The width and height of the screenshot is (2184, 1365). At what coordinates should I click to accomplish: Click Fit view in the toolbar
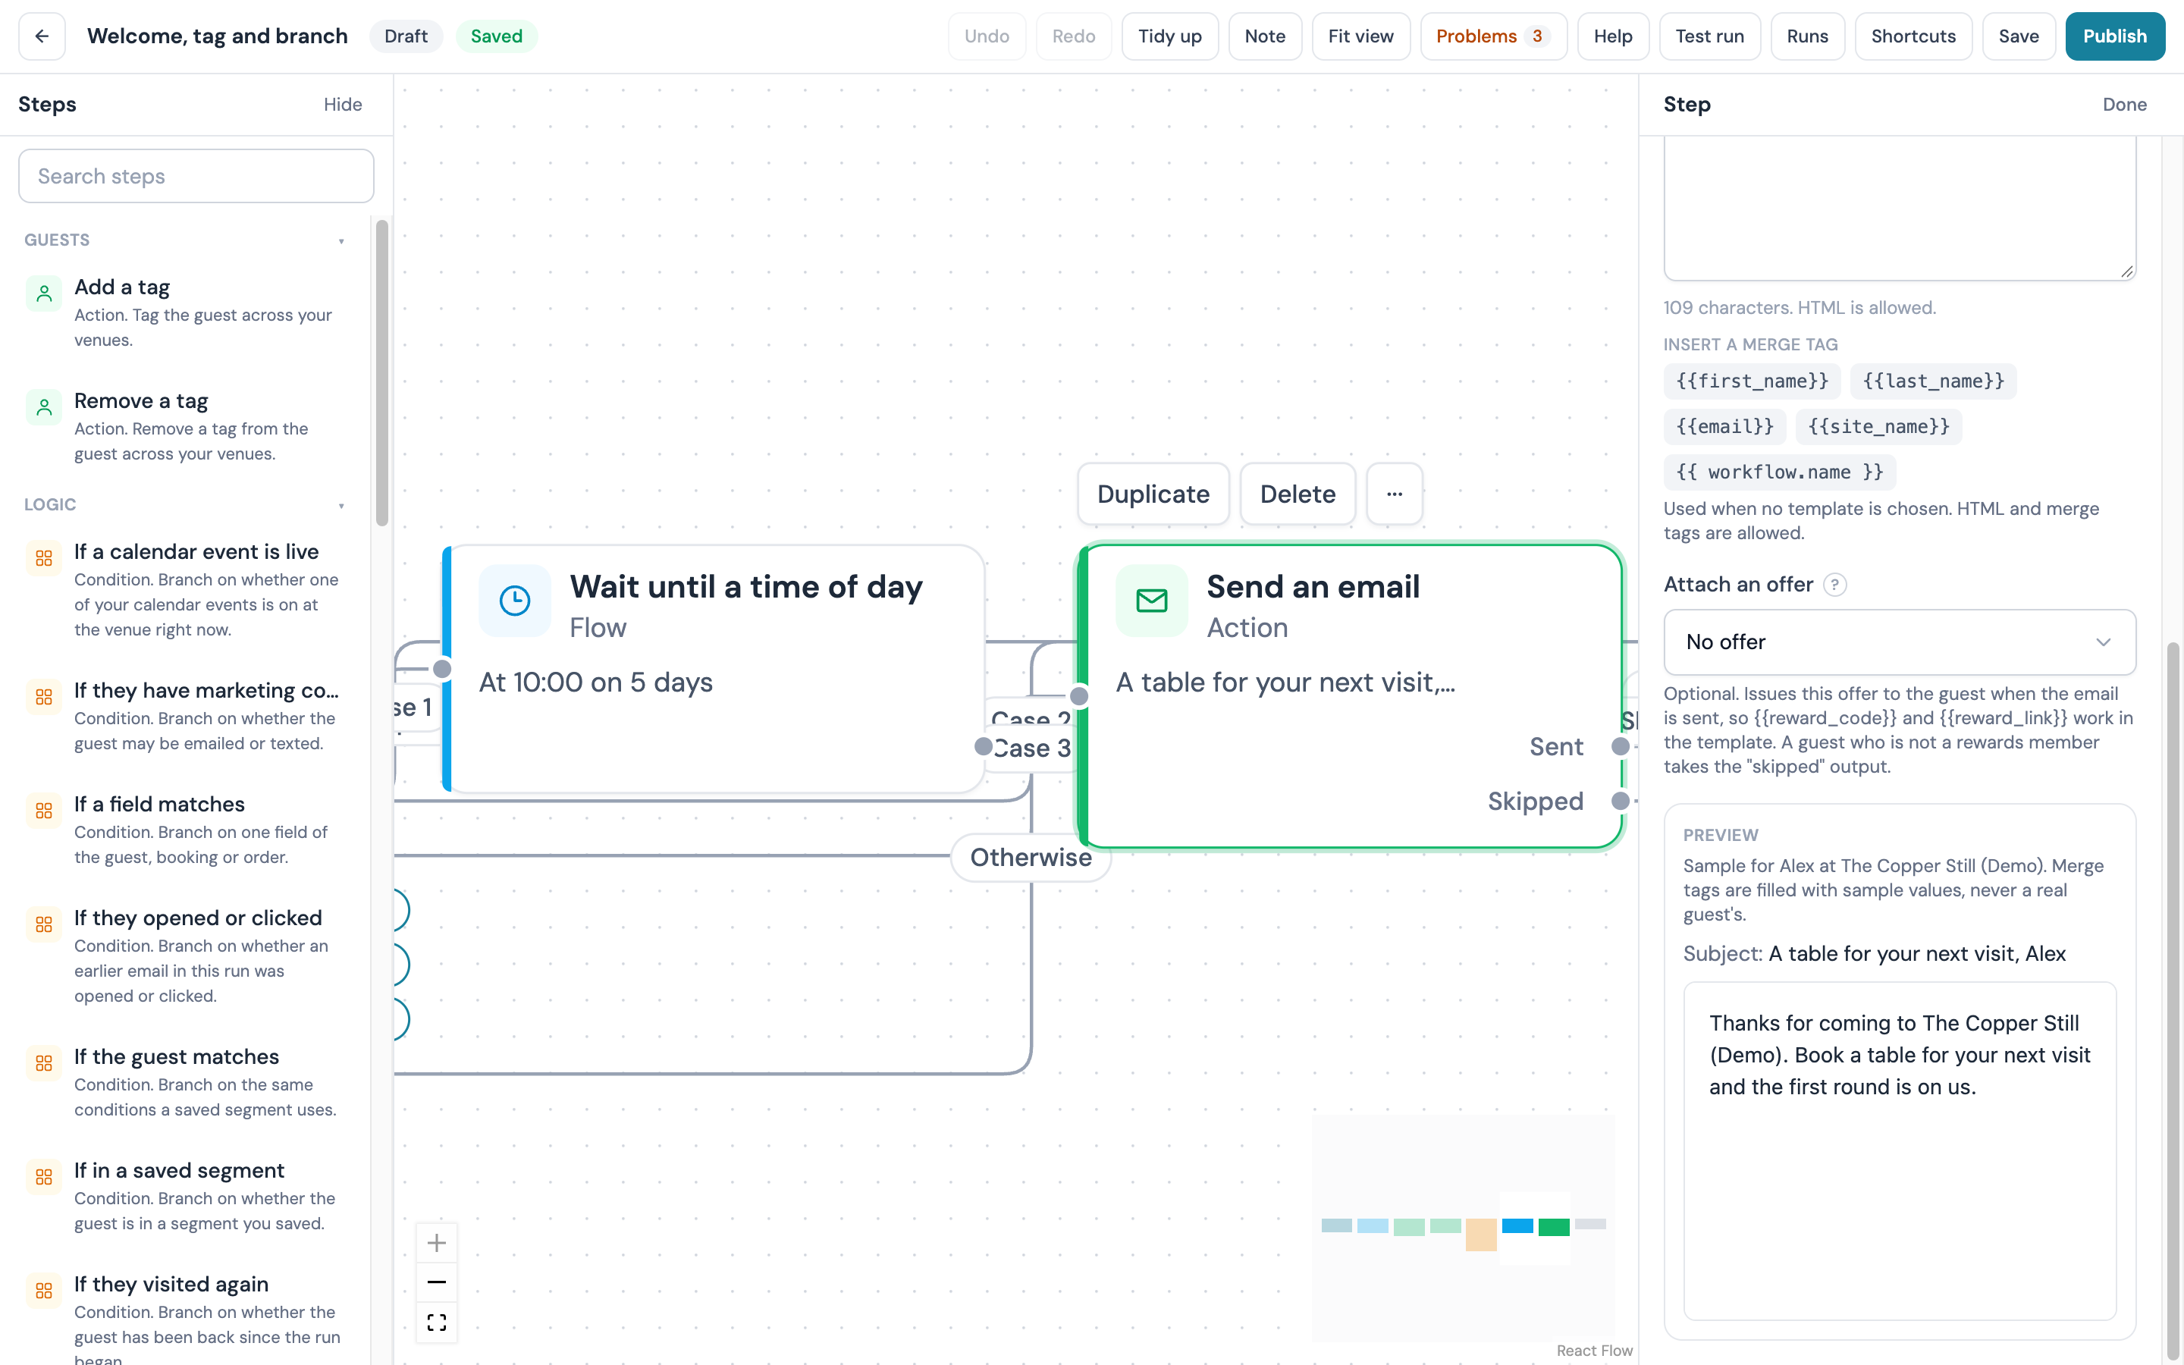pyautogui.click(x=1361, y=36)
